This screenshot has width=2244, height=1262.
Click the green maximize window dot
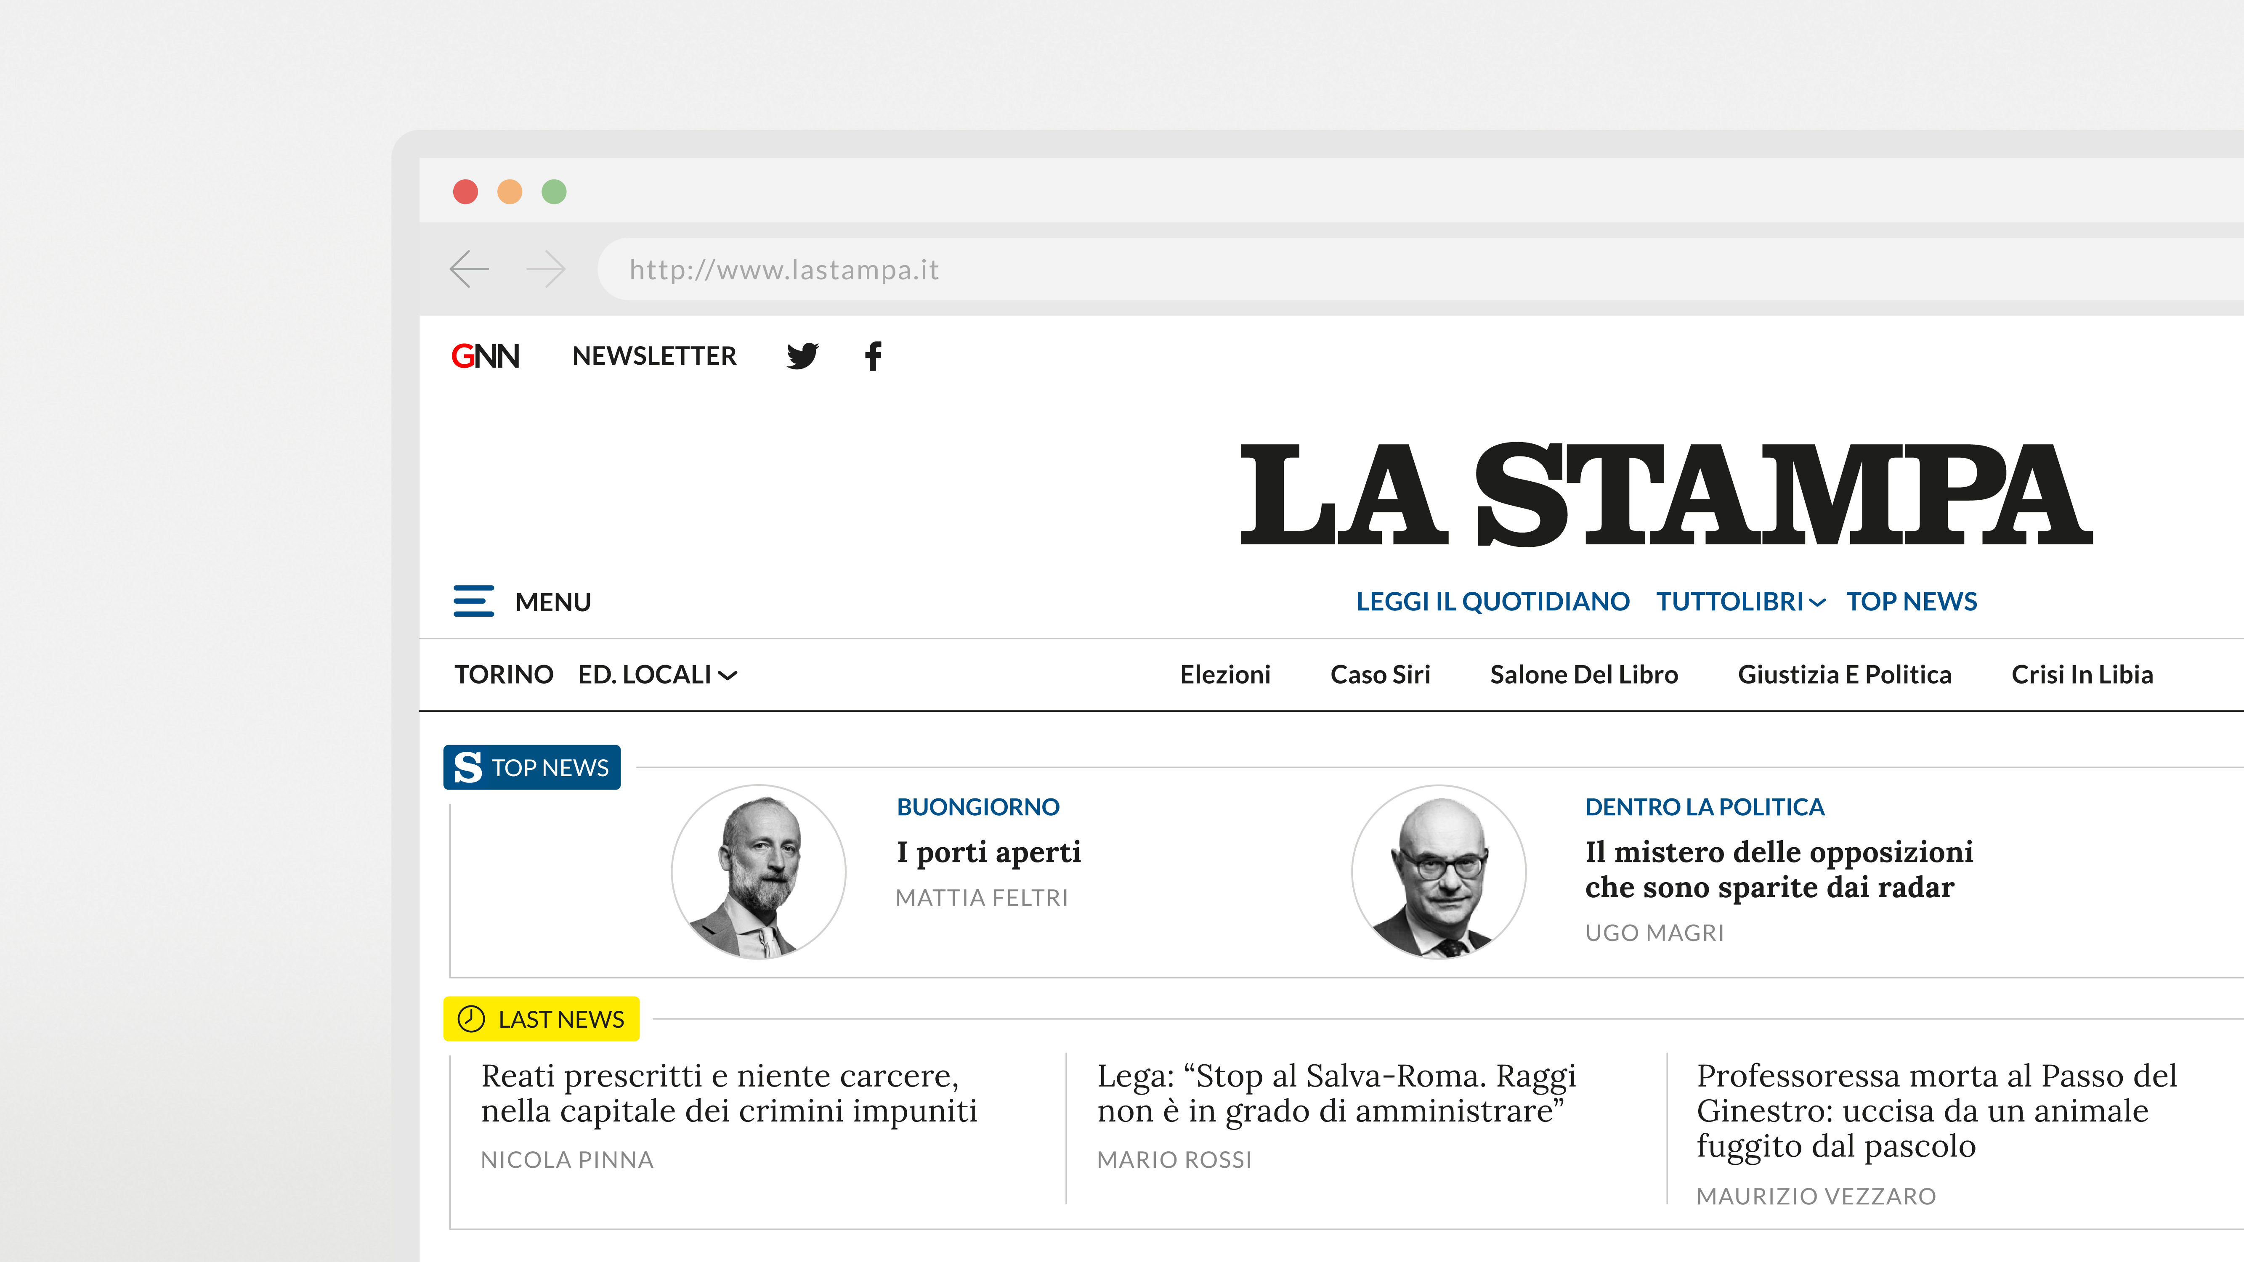pyautogui.click(x=554, y=191)
